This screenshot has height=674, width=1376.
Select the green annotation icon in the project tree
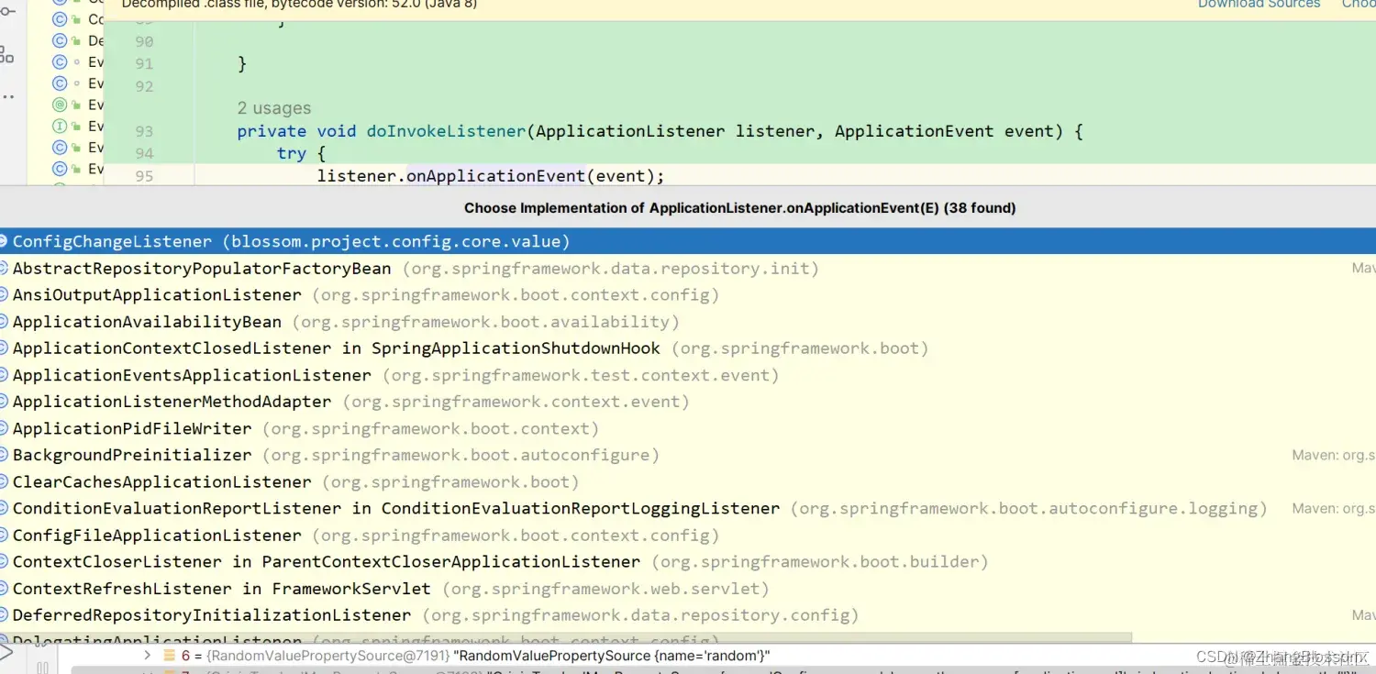61,105
